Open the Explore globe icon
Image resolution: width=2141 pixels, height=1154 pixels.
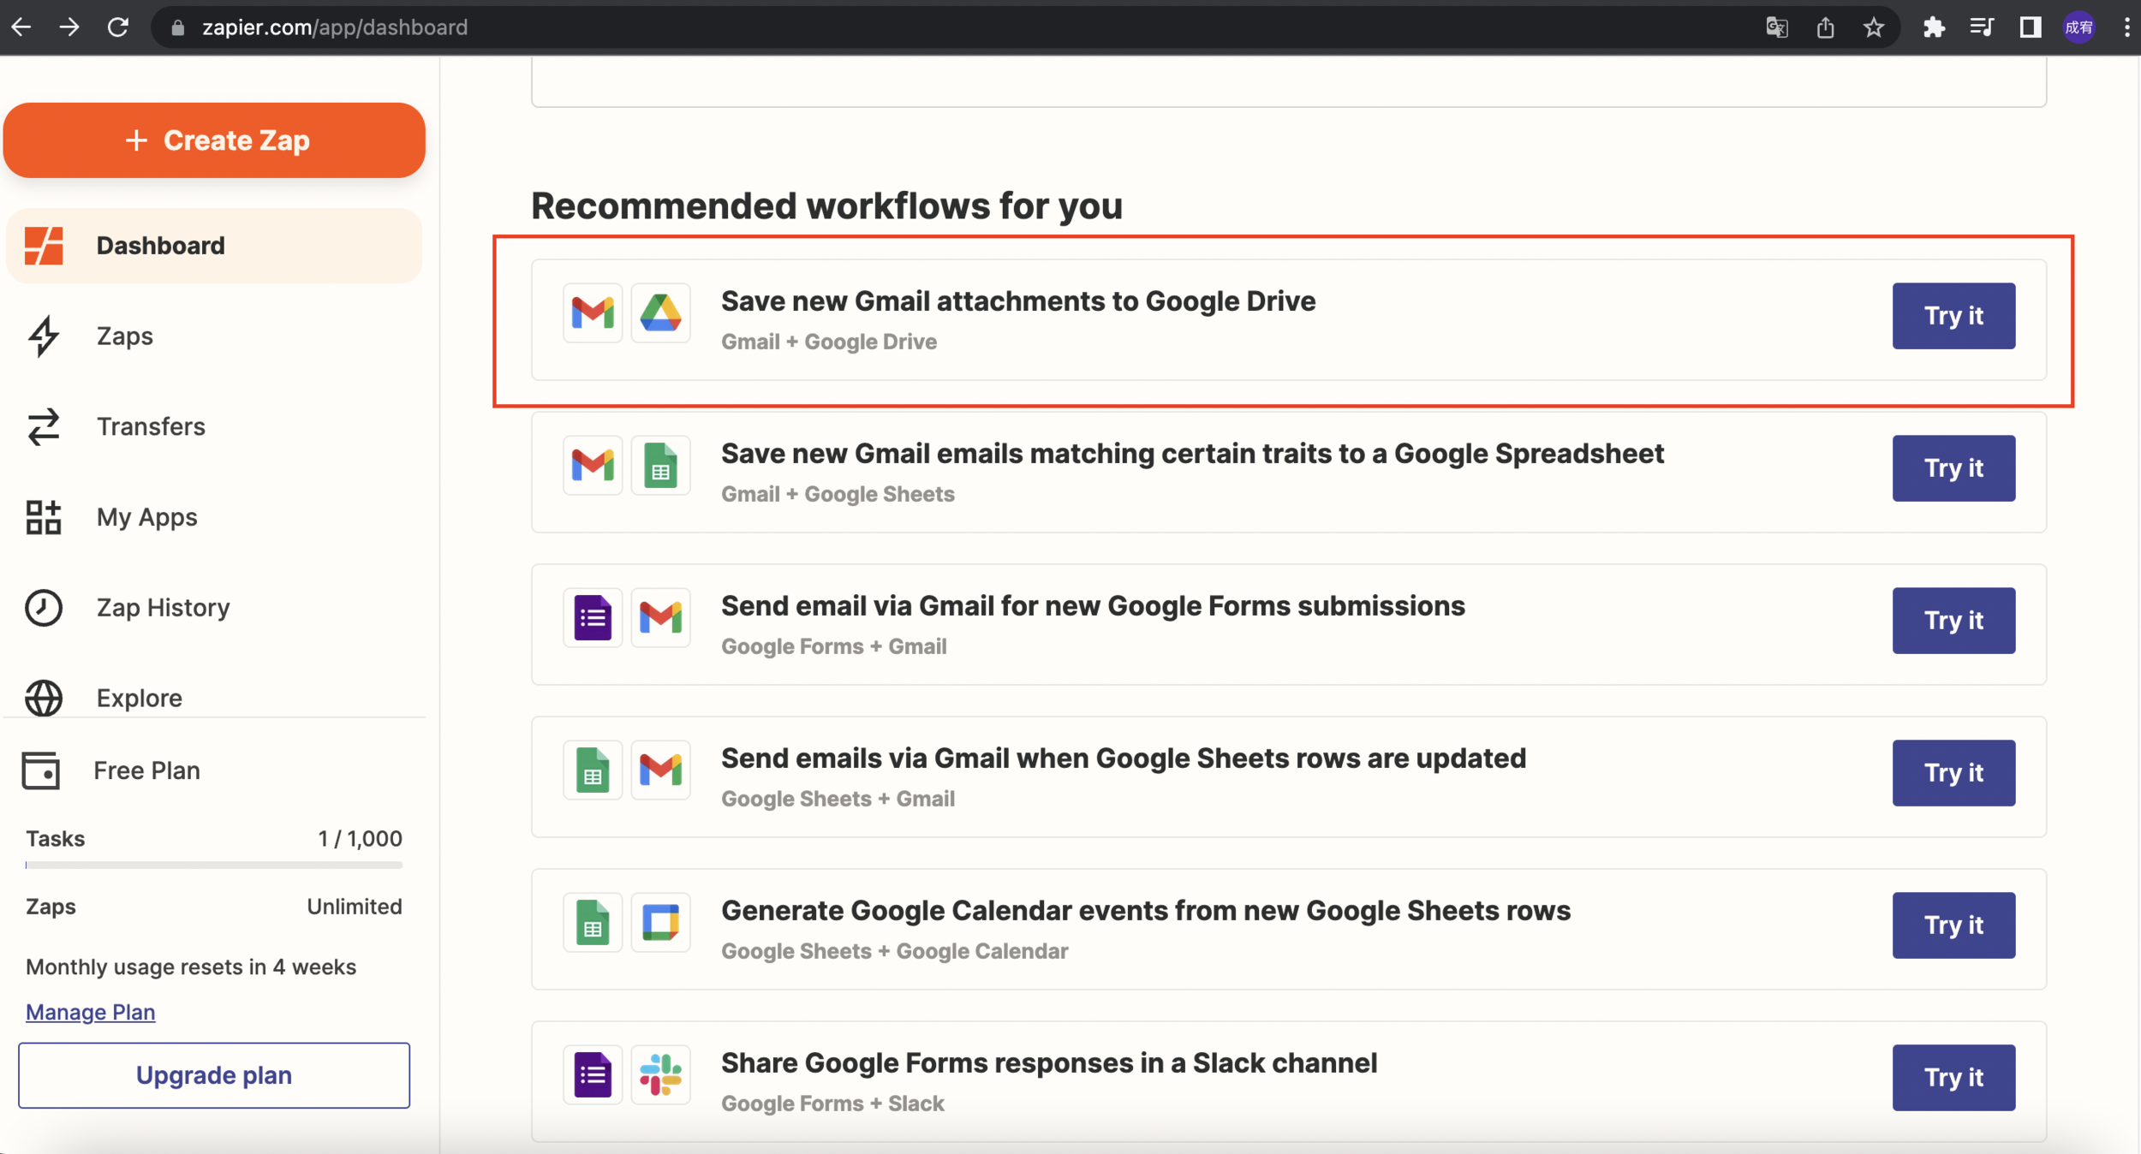[x=44, y=698]
